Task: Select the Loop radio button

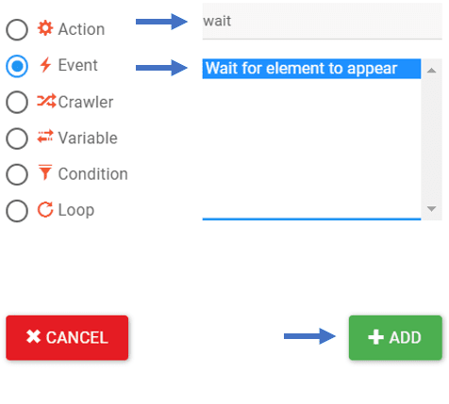Action: 17,211
